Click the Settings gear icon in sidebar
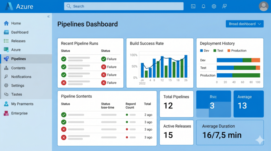This screenshot has height=151, width=271. click(x=6, y=85)
